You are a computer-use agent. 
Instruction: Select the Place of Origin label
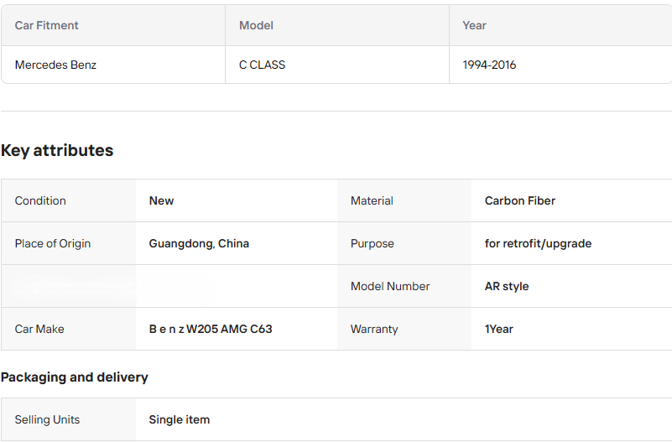point(53,243)
